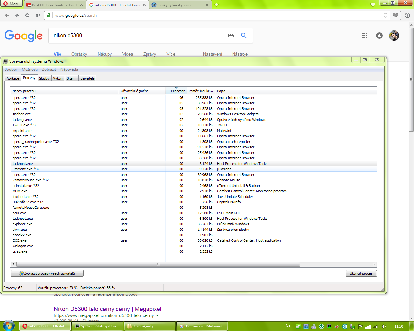Viewport: 414px width, 331px height.
Task: Click the ad-blocker shield icon in address bar
Action: coord(385,15)
